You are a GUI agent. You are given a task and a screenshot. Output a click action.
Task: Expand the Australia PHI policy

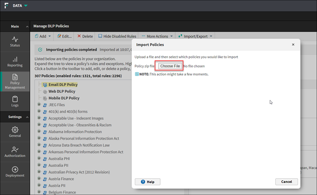(x=39, y=158)
